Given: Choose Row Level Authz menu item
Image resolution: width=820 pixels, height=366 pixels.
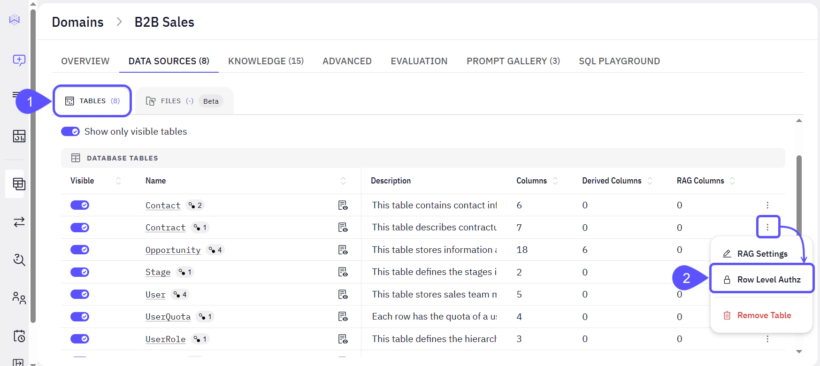Looking at the screenshot, I should pos(761,280).
